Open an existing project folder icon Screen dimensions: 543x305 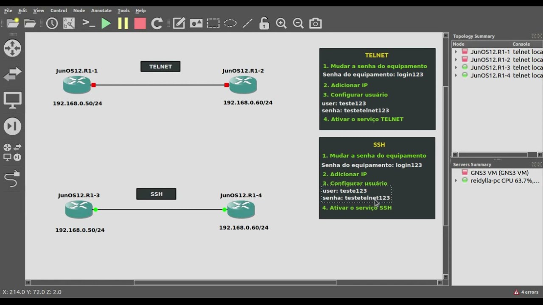click(x=30, y=23)
